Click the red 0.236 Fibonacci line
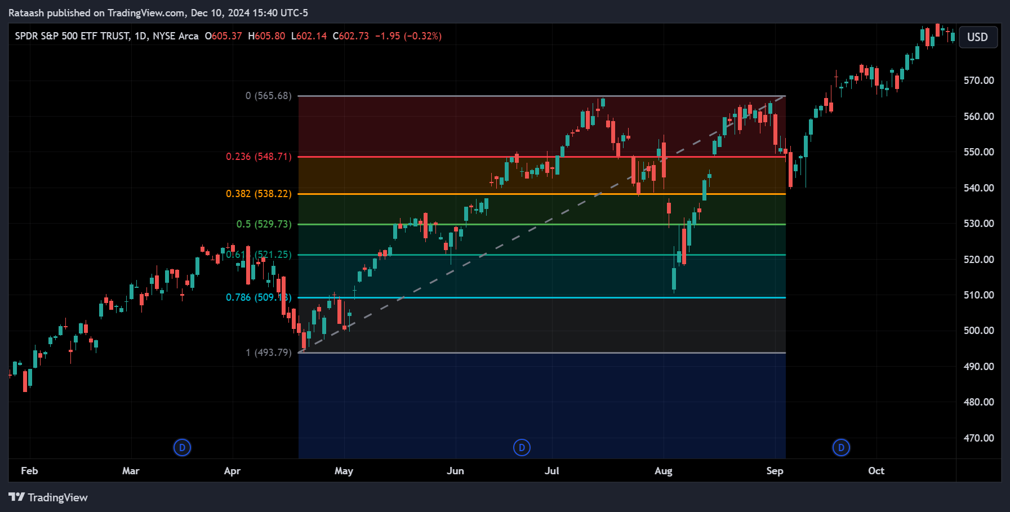1010x512 pixels. (541, 157)
